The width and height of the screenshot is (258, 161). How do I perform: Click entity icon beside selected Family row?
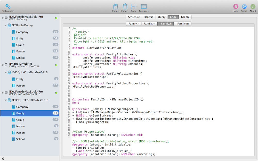14,113
